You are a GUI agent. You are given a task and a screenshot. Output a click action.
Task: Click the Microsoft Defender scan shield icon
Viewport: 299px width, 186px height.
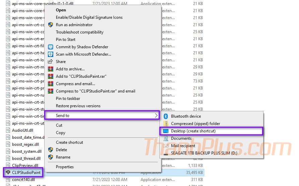tap(51, 54)
